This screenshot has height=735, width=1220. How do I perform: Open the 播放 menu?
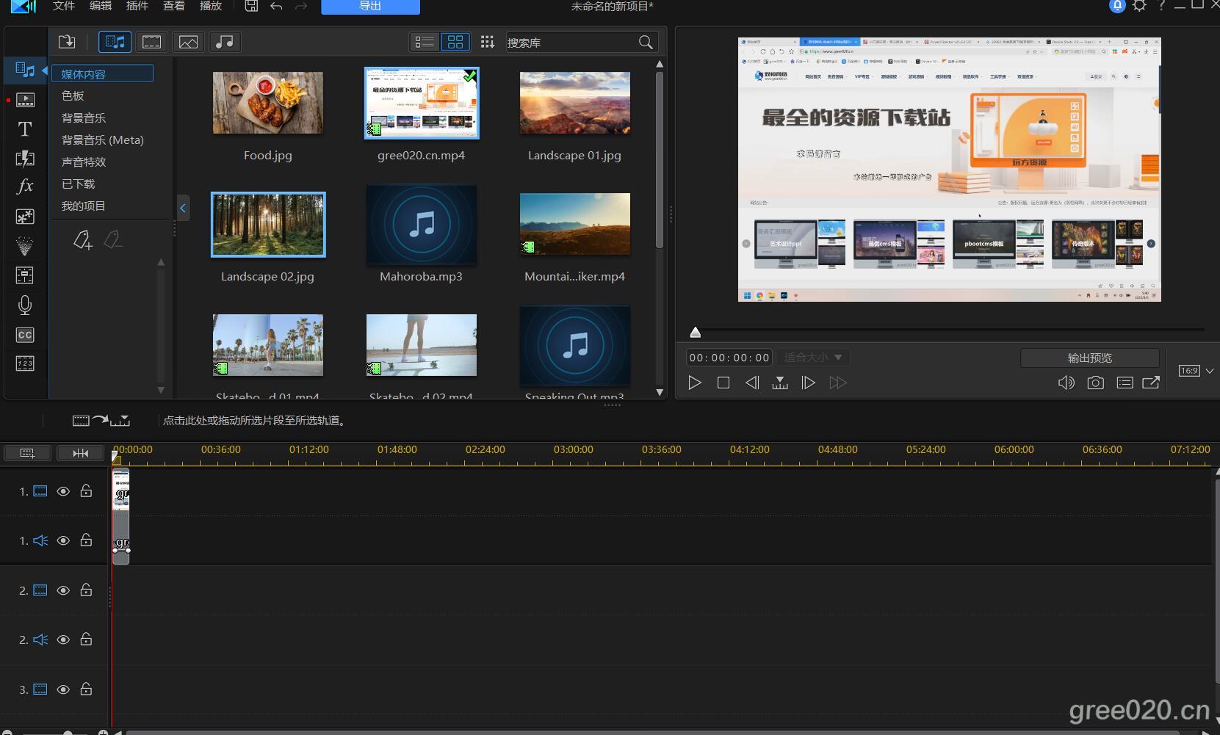(211, 6)
